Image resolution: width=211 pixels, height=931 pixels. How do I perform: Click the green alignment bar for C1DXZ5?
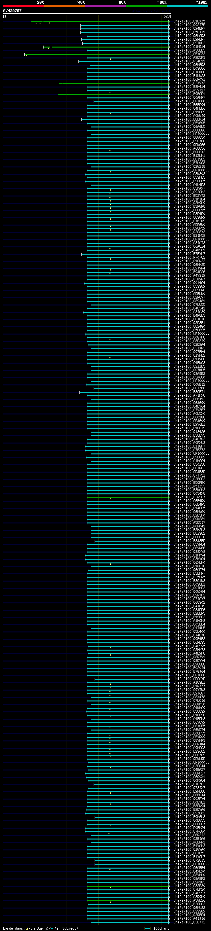point(100,22)
